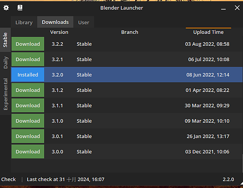Select the 3.2.0 version cell
The image size is (243, 188).
point(58,75)
